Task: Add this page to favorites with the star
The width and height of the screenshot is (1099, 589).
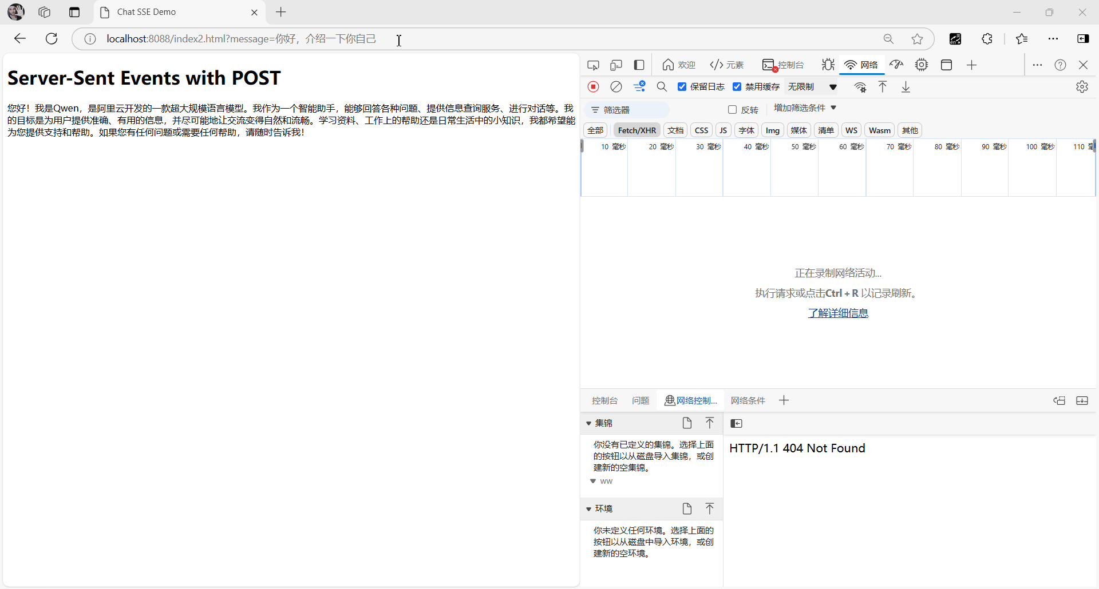Action: tap(917, 39)
